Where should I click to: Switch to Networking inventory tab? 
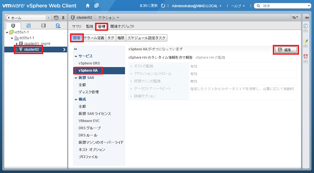point(58,26)
